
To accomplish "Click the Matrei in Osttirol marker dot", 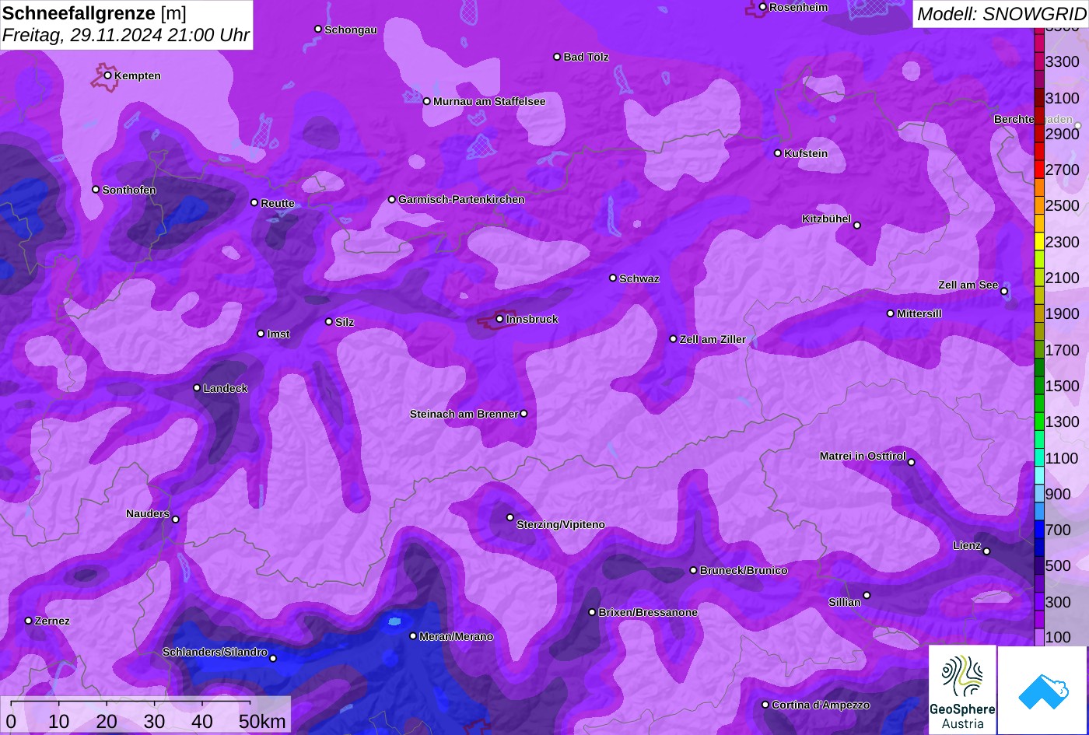I will tap(912, 462).
